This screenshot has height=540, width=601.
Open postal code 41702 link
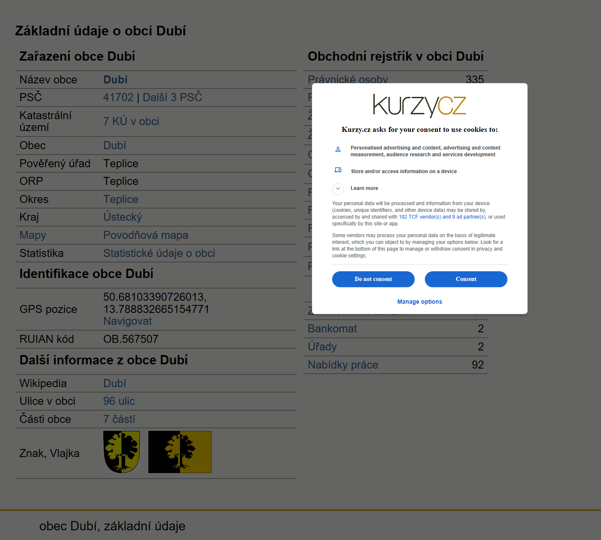118,97
